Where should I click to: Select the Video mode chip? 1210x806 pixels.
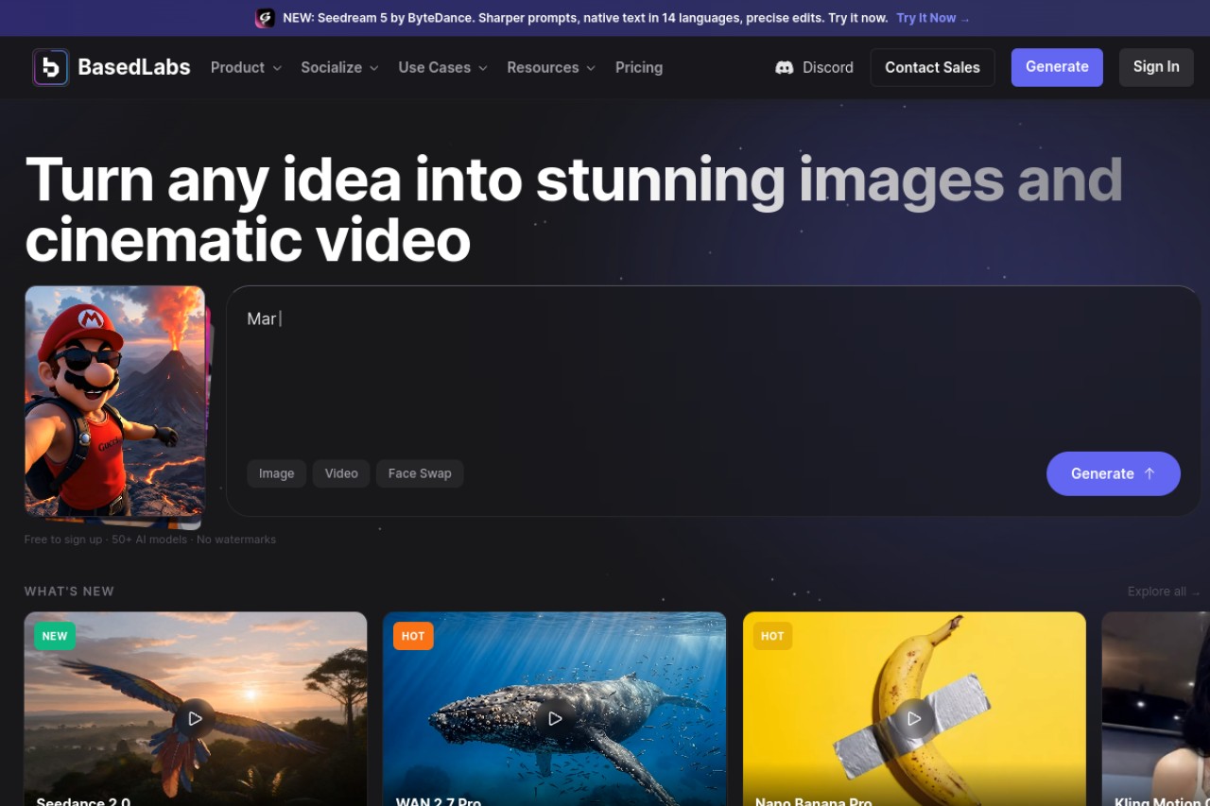point(341,473)
